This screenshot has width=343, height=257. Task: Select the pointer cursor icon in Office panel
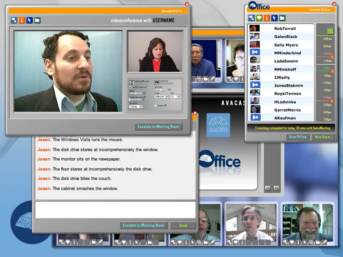[x=274, y=18]
